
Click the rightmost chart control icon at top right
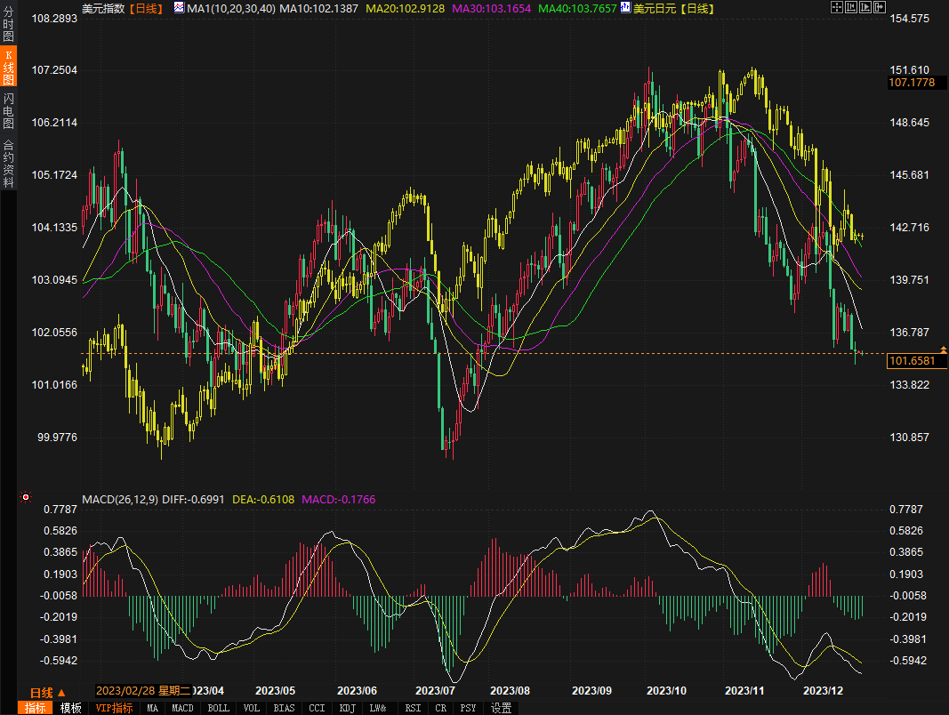(881, 7)
